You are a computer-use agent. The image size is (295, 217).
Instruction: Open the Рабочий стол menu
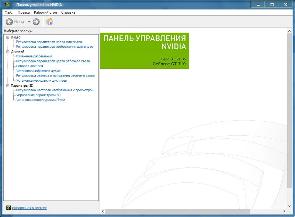(x=45, y=13)
